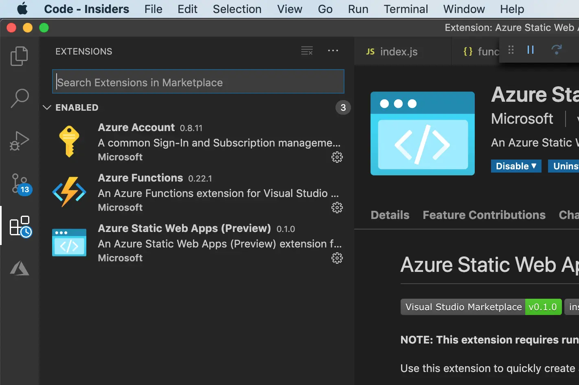This screenshot has height=385, width=579.
Task: Open the Disable dropdown button
Action: point(516,166)
